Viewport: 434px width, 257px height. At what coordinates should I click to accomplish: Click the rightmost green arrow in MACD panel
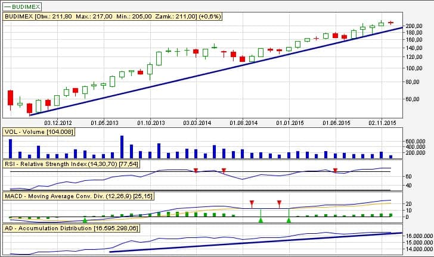pos(289,220)
